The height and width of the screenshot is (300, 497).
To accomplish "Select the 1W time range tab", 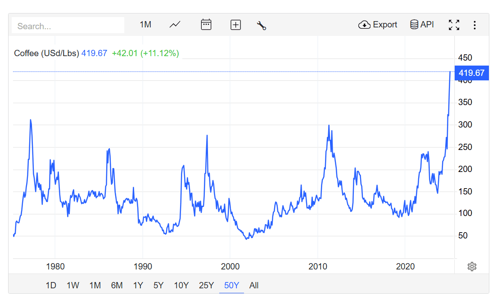I will click(72, 286).
